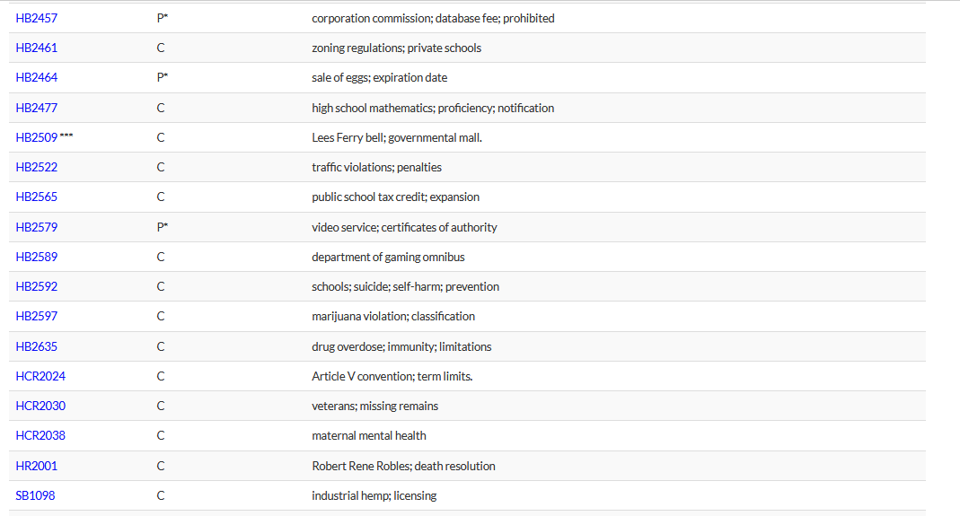Open the HCR2038 resolution link
Viewport: 960px width, 516px height.
pyautogui.click(x=40, y=436)
